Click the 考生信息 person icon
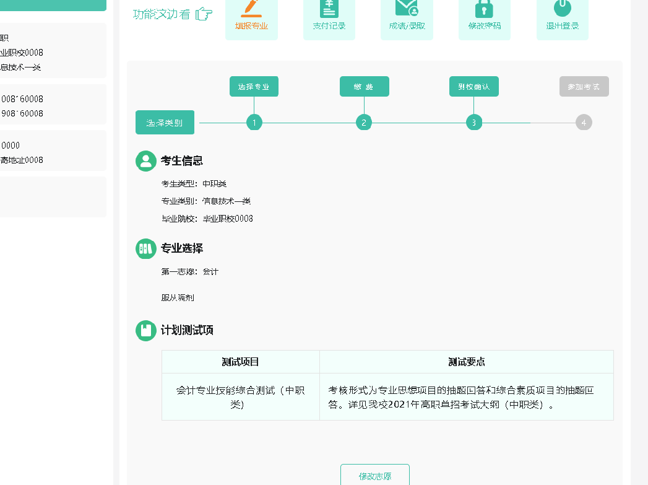Screen dimensions: 648x485 coord(146,161)
